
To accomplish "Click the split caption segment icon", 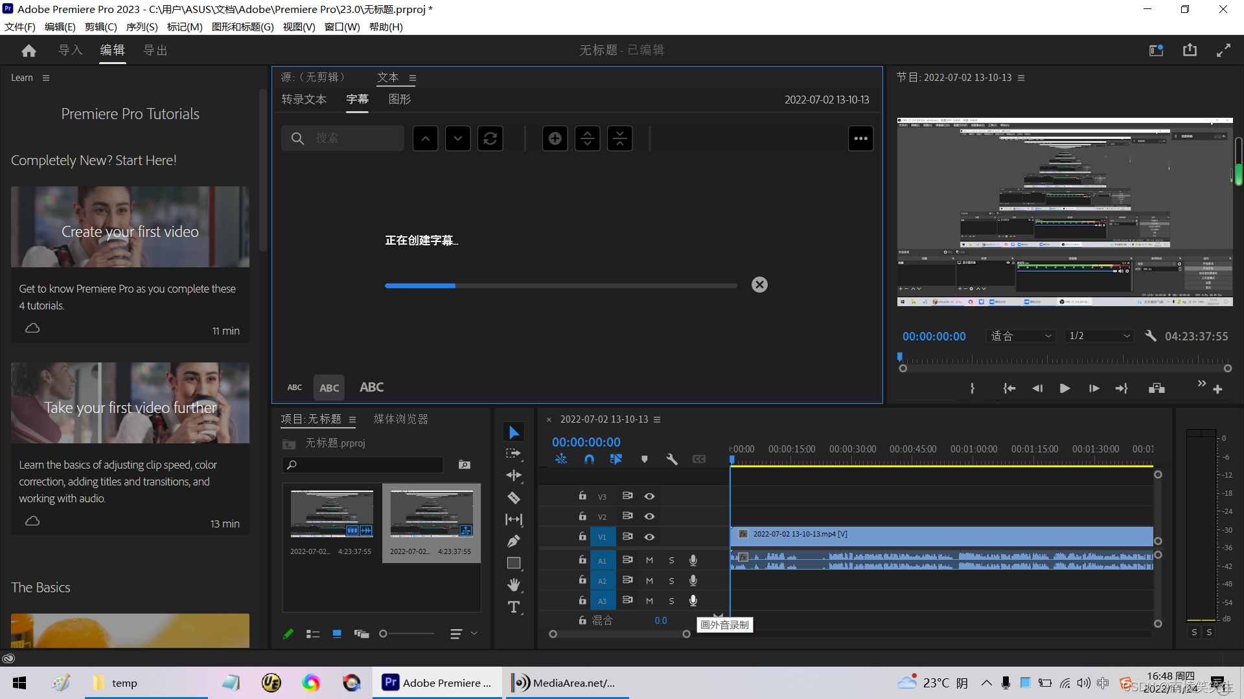I will 588,139.
